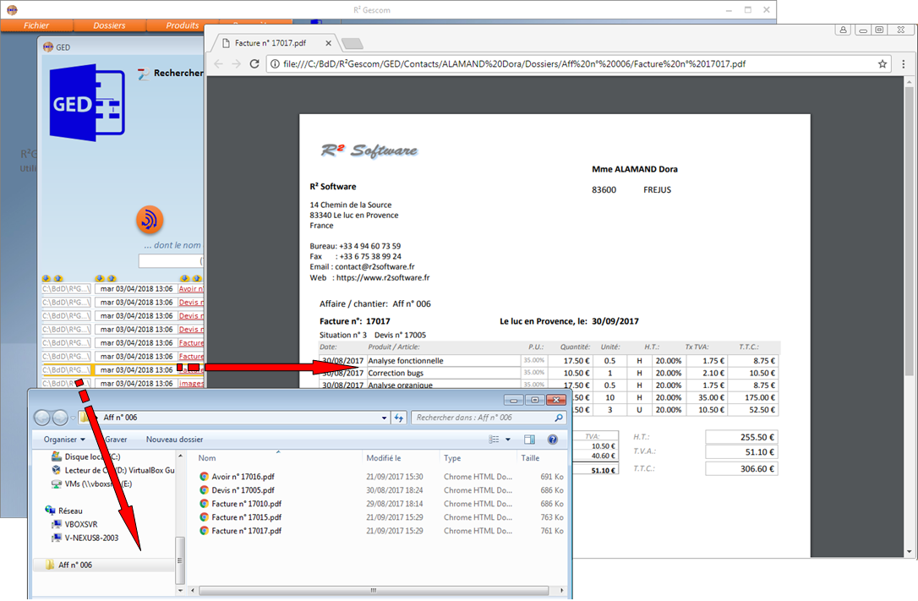Screen dimensions: 918x601
Task: Open the Dossiers menu in R² Gescom
Action: (x=110, y=25)
